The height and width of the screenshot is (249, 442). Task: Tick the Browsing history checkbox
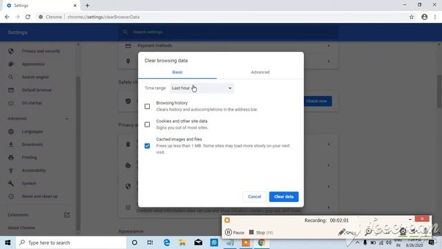point(147,107)
